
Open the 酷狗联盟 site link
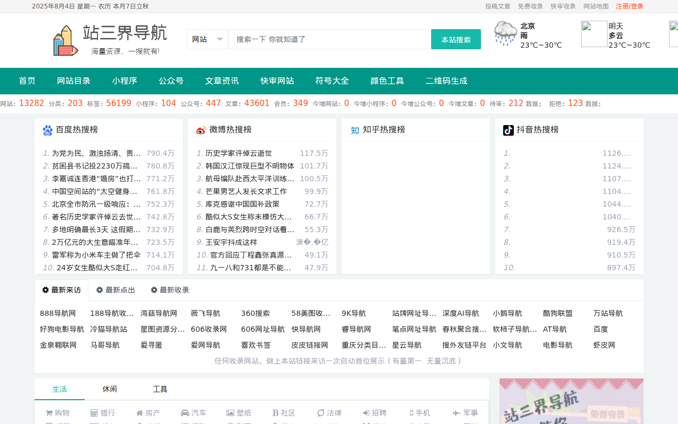click(558, 313)
